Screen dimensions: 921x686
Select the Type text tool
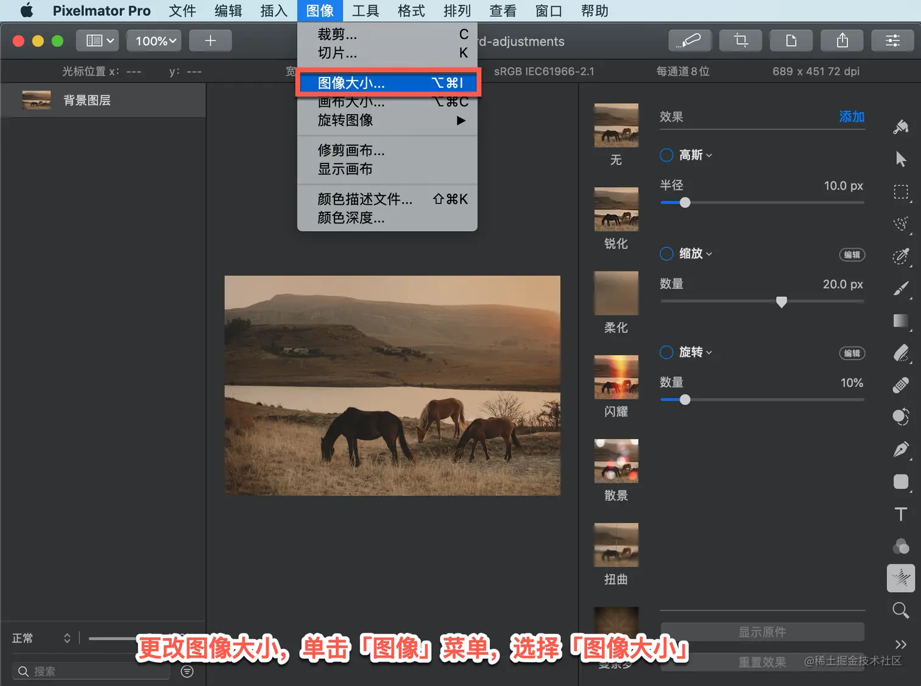[x=901, y=514]
